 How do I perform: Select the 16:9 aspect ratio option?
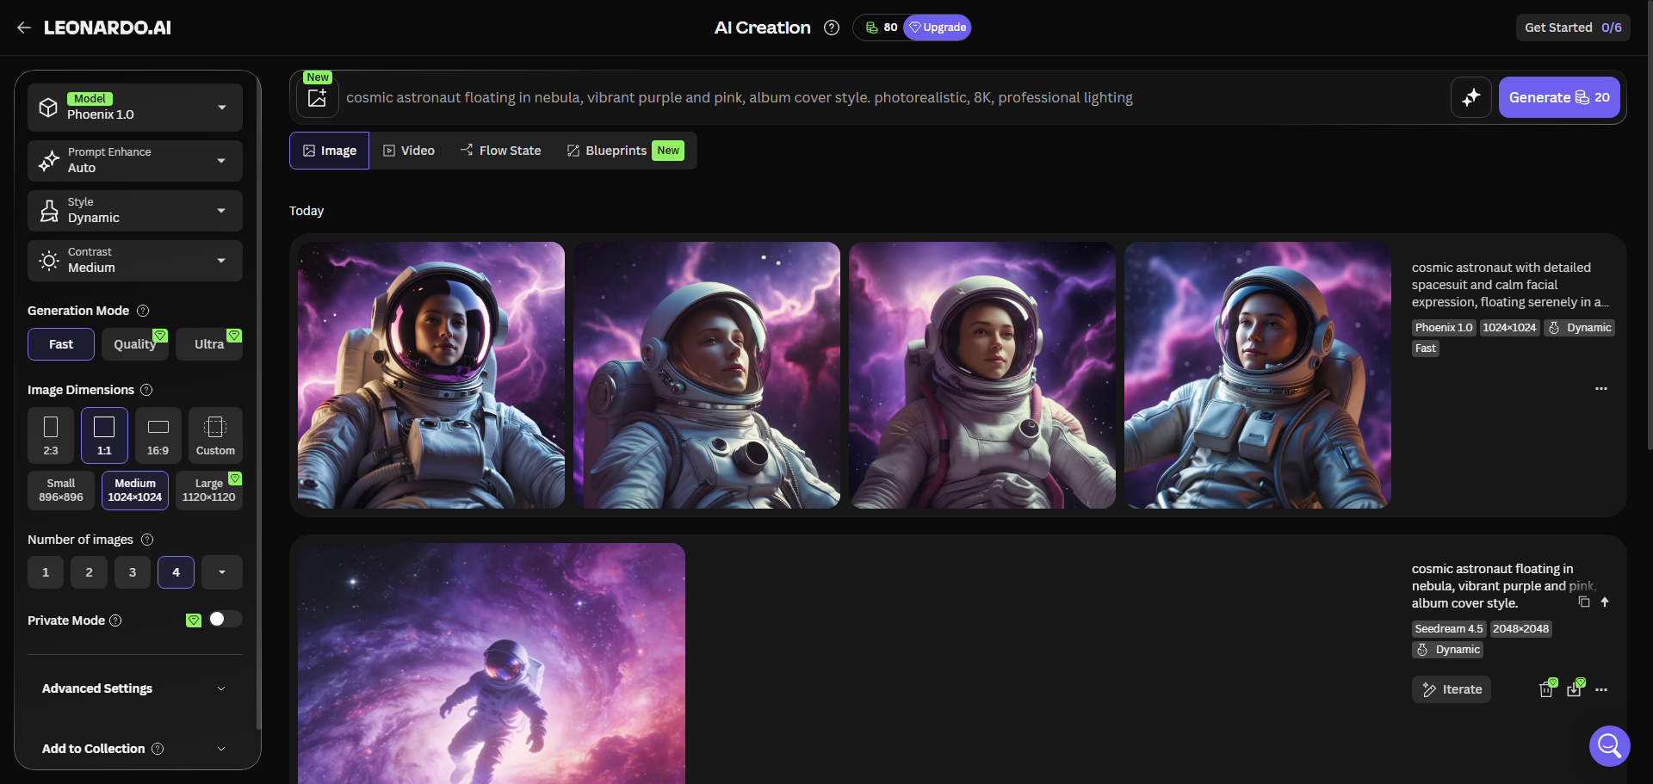(x=158, y=435)
